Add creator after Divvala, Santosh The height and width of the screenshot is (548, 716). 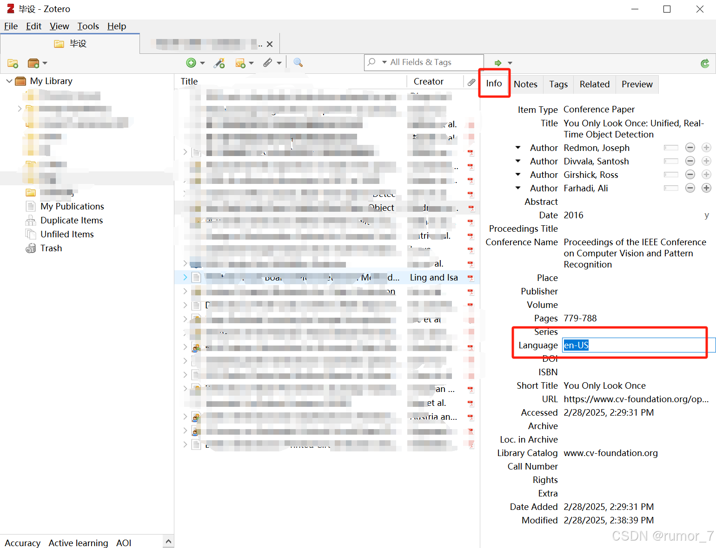(706, 161)
